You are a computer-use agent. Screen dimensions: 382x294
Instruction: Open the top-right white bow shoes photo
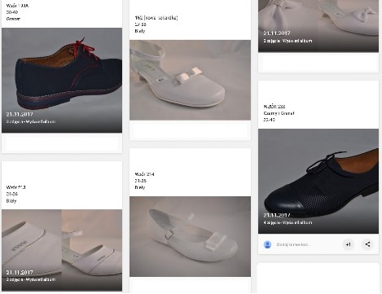coord(318,26)
